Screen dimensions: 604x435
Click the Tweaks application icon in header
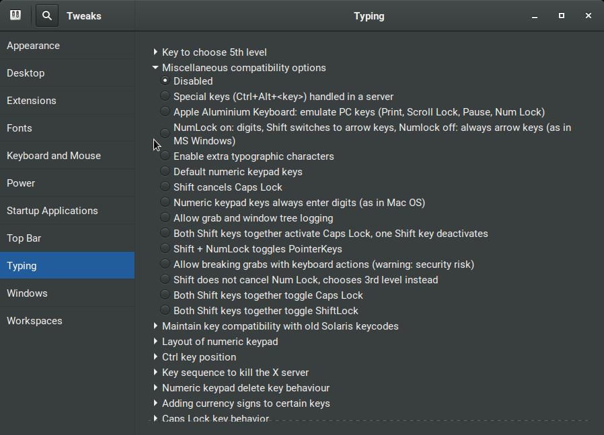[15, 15]
